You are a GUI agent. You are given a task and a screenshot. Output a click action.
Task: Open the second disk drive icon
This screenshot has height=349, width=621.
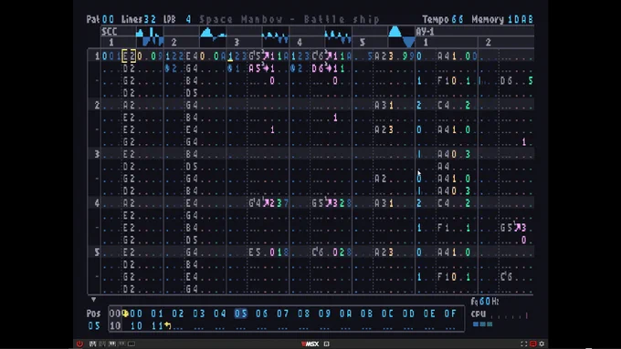(102, 344)
